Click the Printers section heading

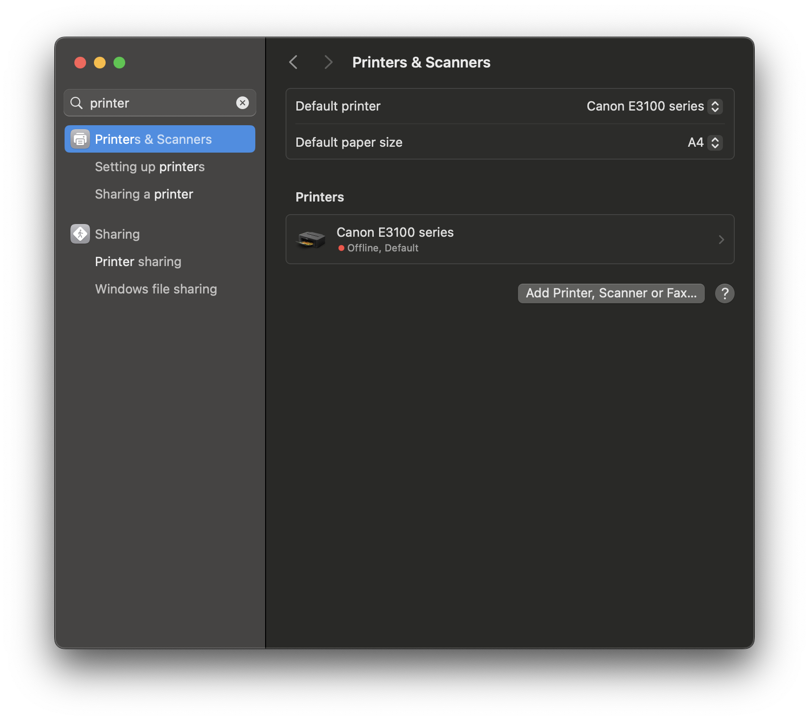pyautogui.click(x=320, y=197)
